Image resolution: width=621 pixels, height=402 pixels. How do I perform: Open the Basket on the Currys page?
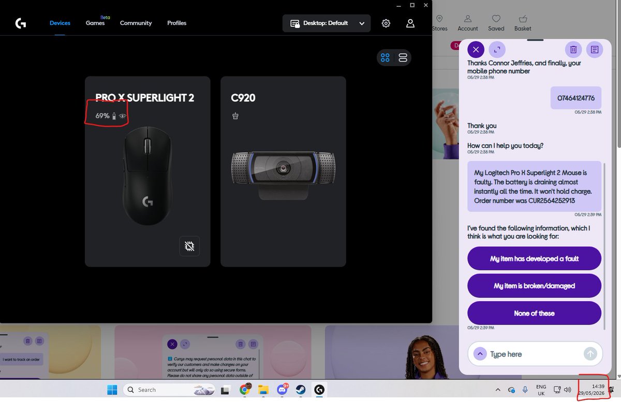click(523, 23)
